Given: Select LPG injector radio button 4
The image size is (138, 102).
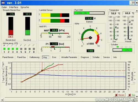Looking at the screenshot, I should pyautogui.click(x=17, y=46).
